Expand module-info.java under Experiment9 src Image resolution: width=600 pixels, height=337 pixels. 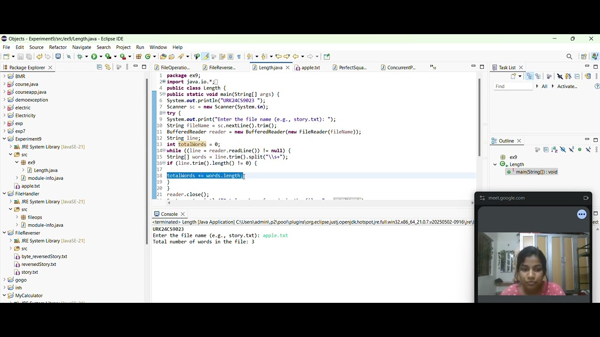pos(17,178)
